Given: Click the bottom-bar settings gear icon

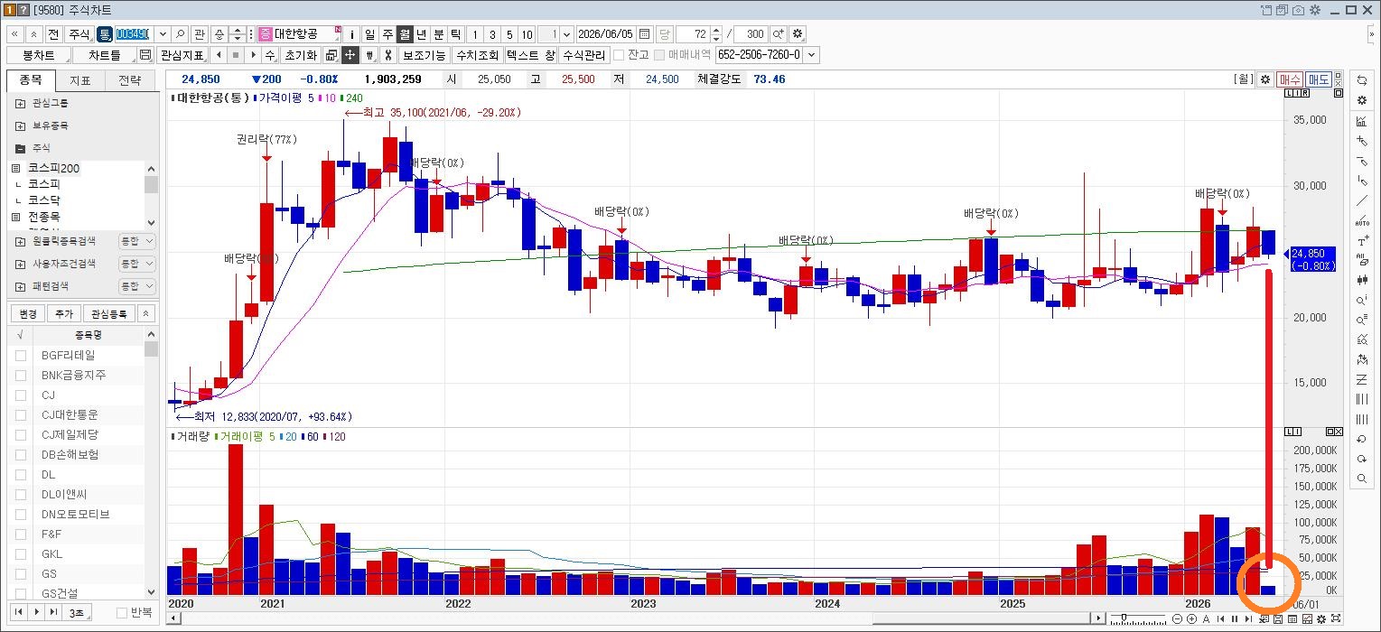Looking at the screenshot, I should [1321, 619].
